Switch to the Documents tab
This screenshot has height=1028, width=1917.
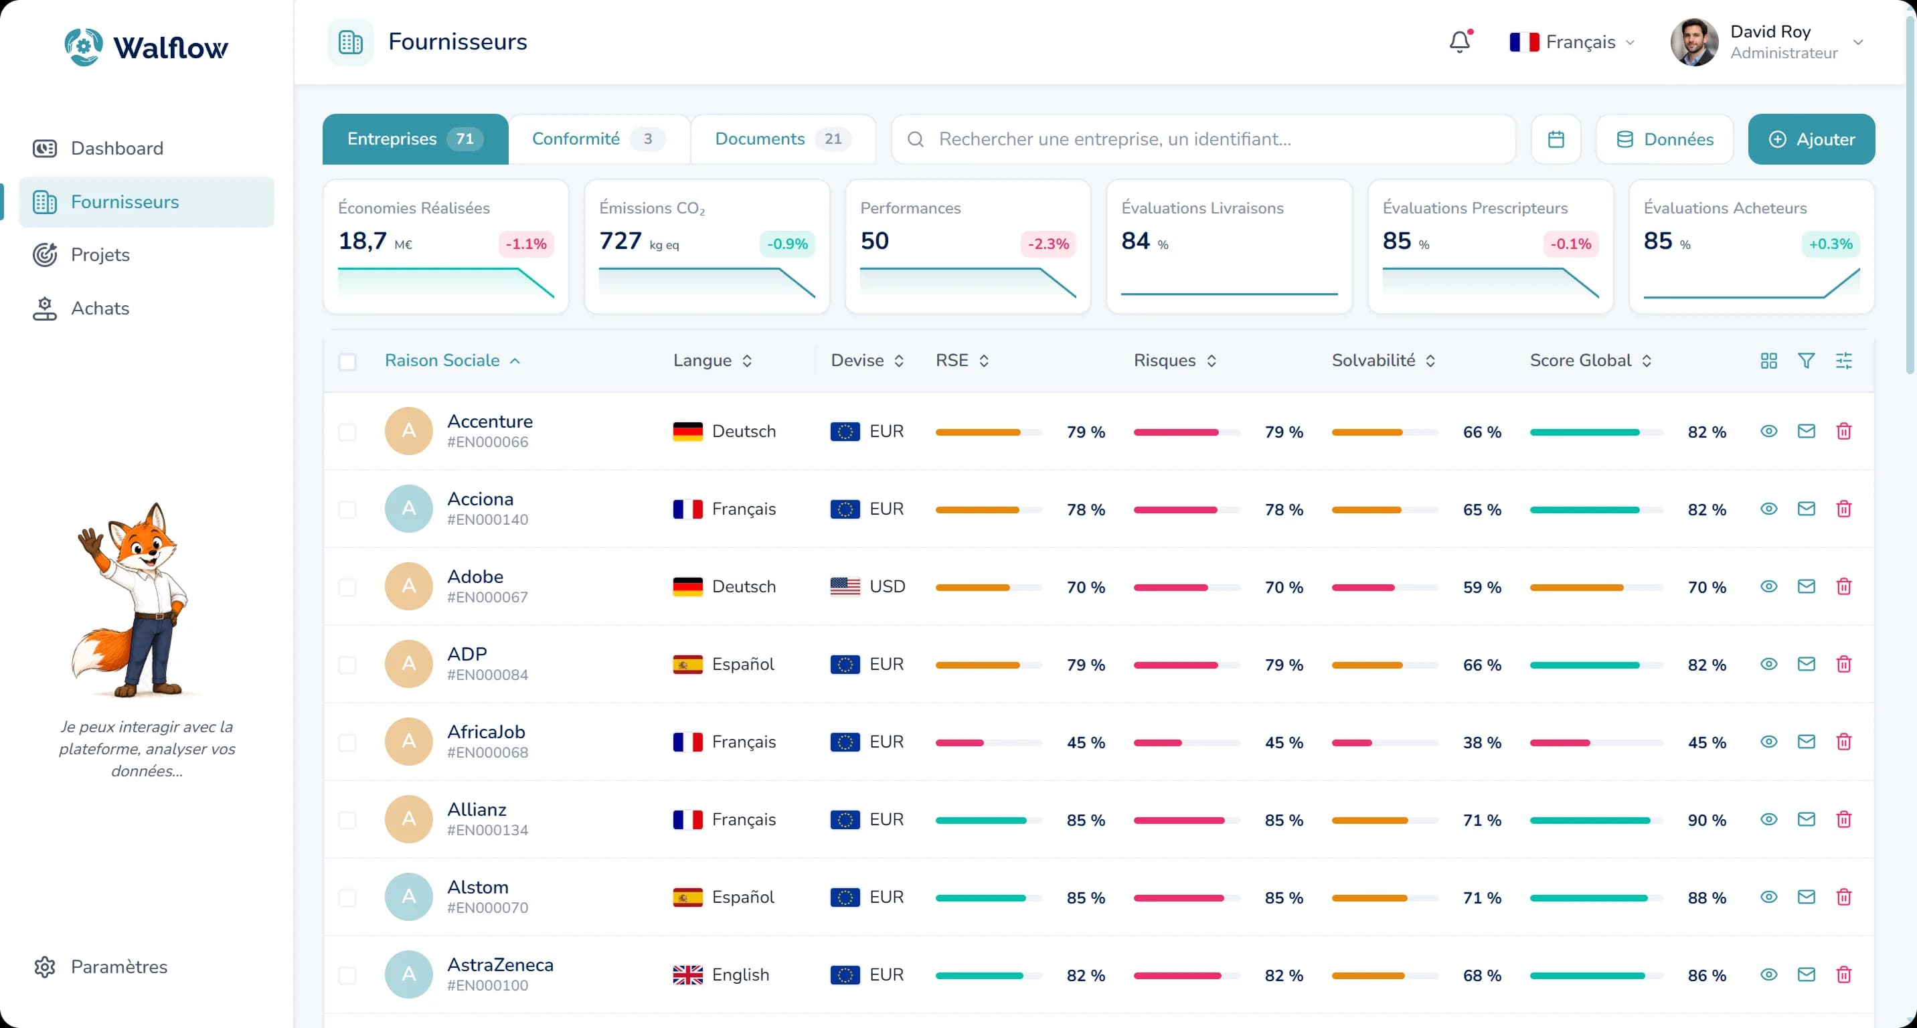pos(783,139)
